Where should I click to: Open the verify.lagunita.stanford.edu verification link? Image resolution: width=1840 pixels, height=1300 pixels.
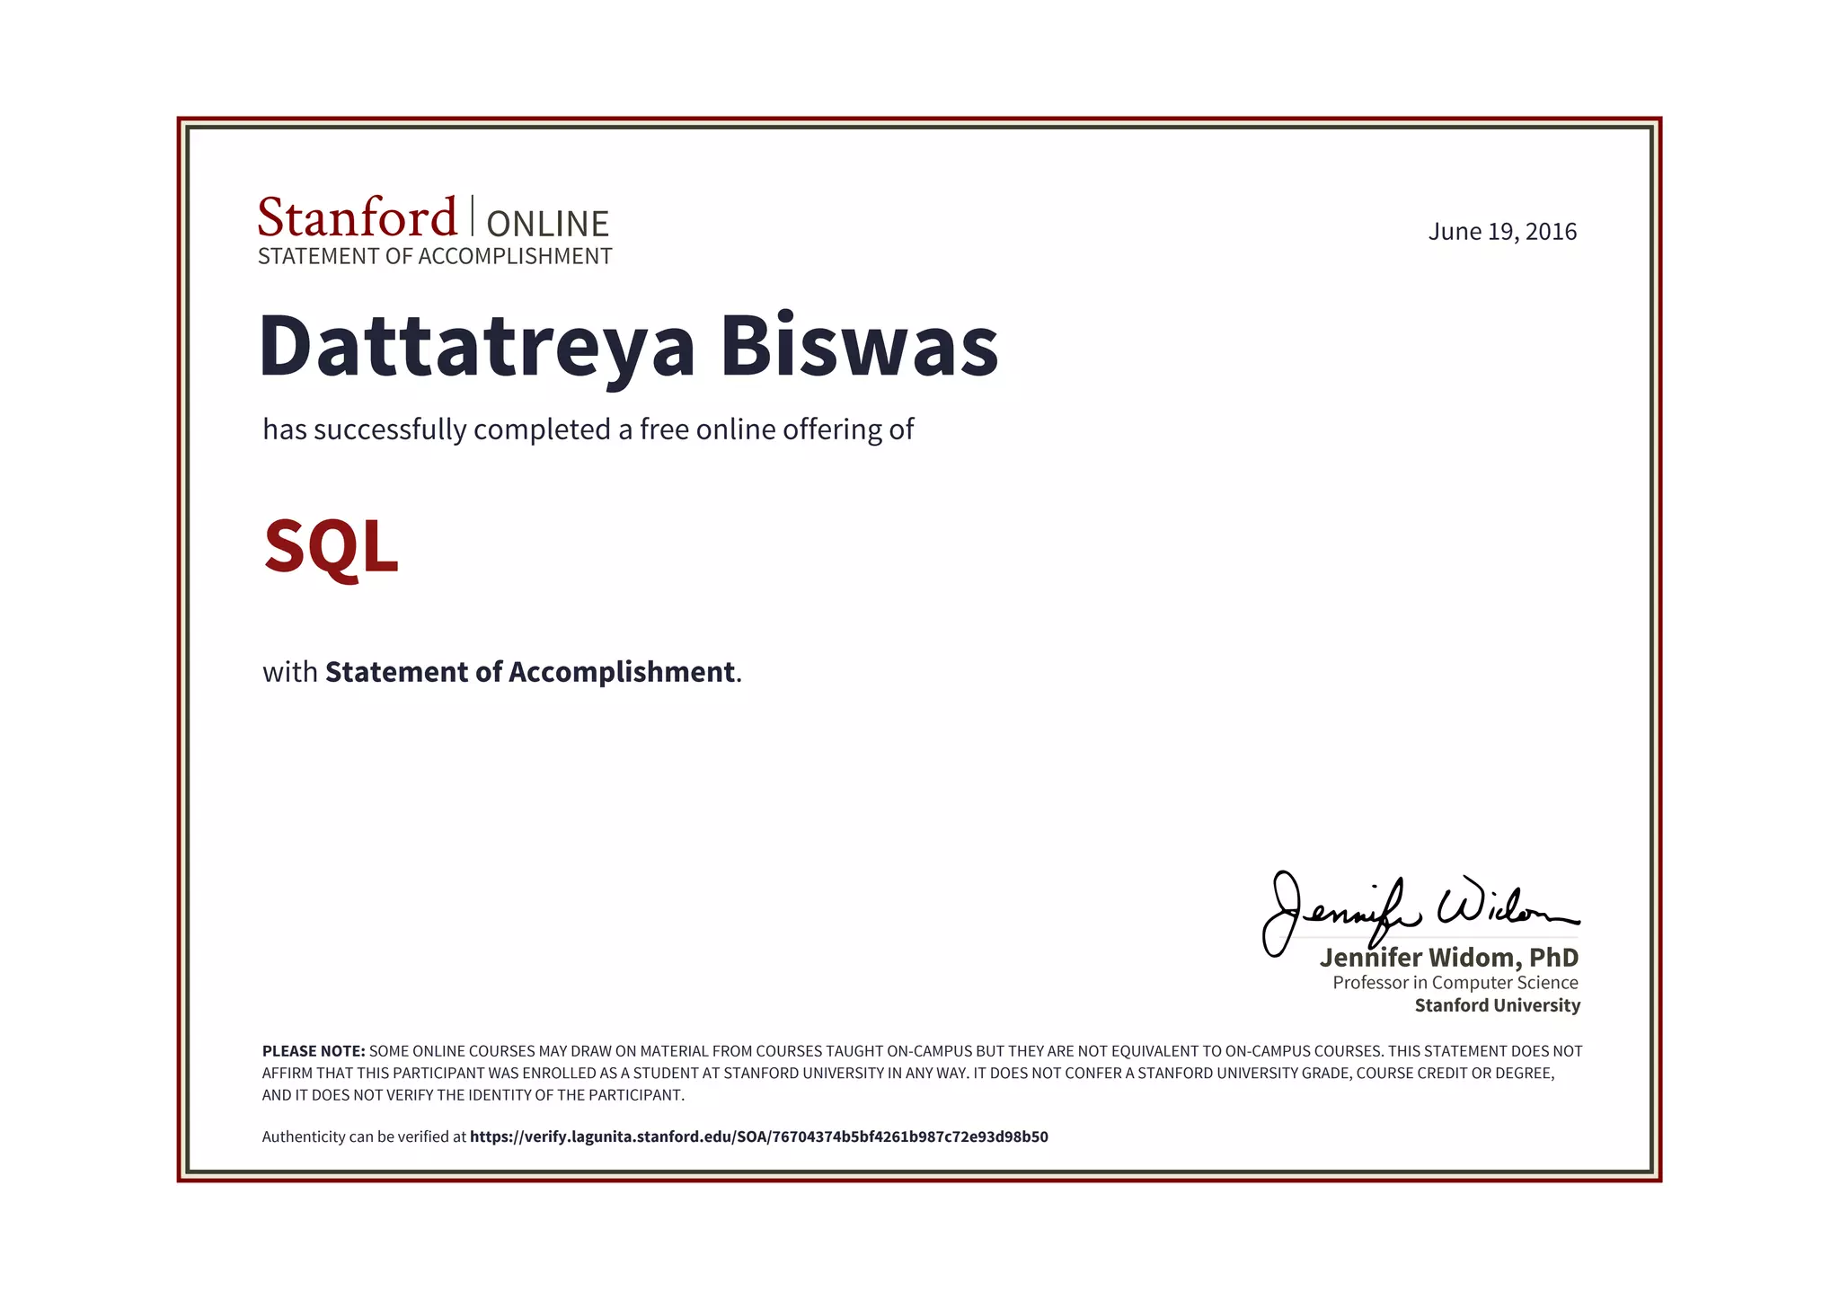click(x=758, y=1137)
